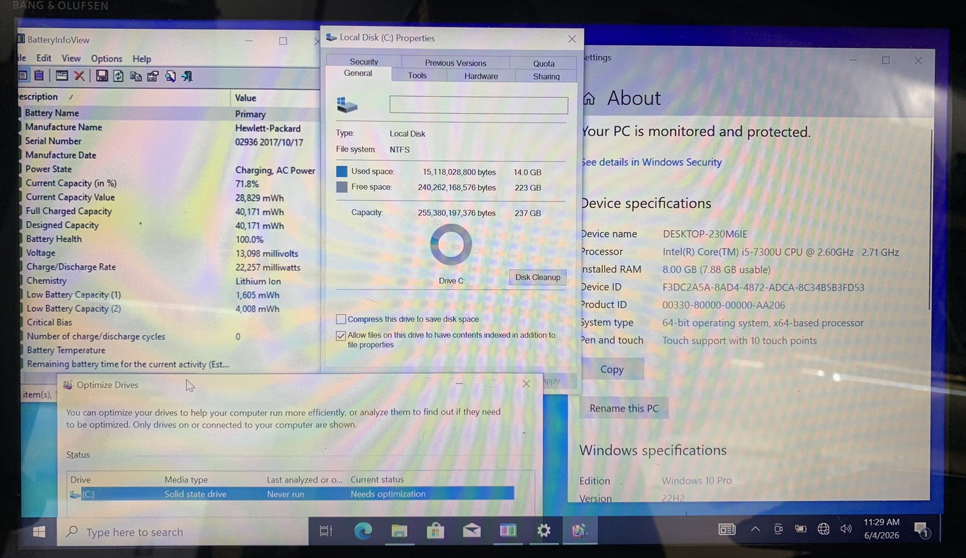Click the Meet Now camera tray icon

point(778,529)
